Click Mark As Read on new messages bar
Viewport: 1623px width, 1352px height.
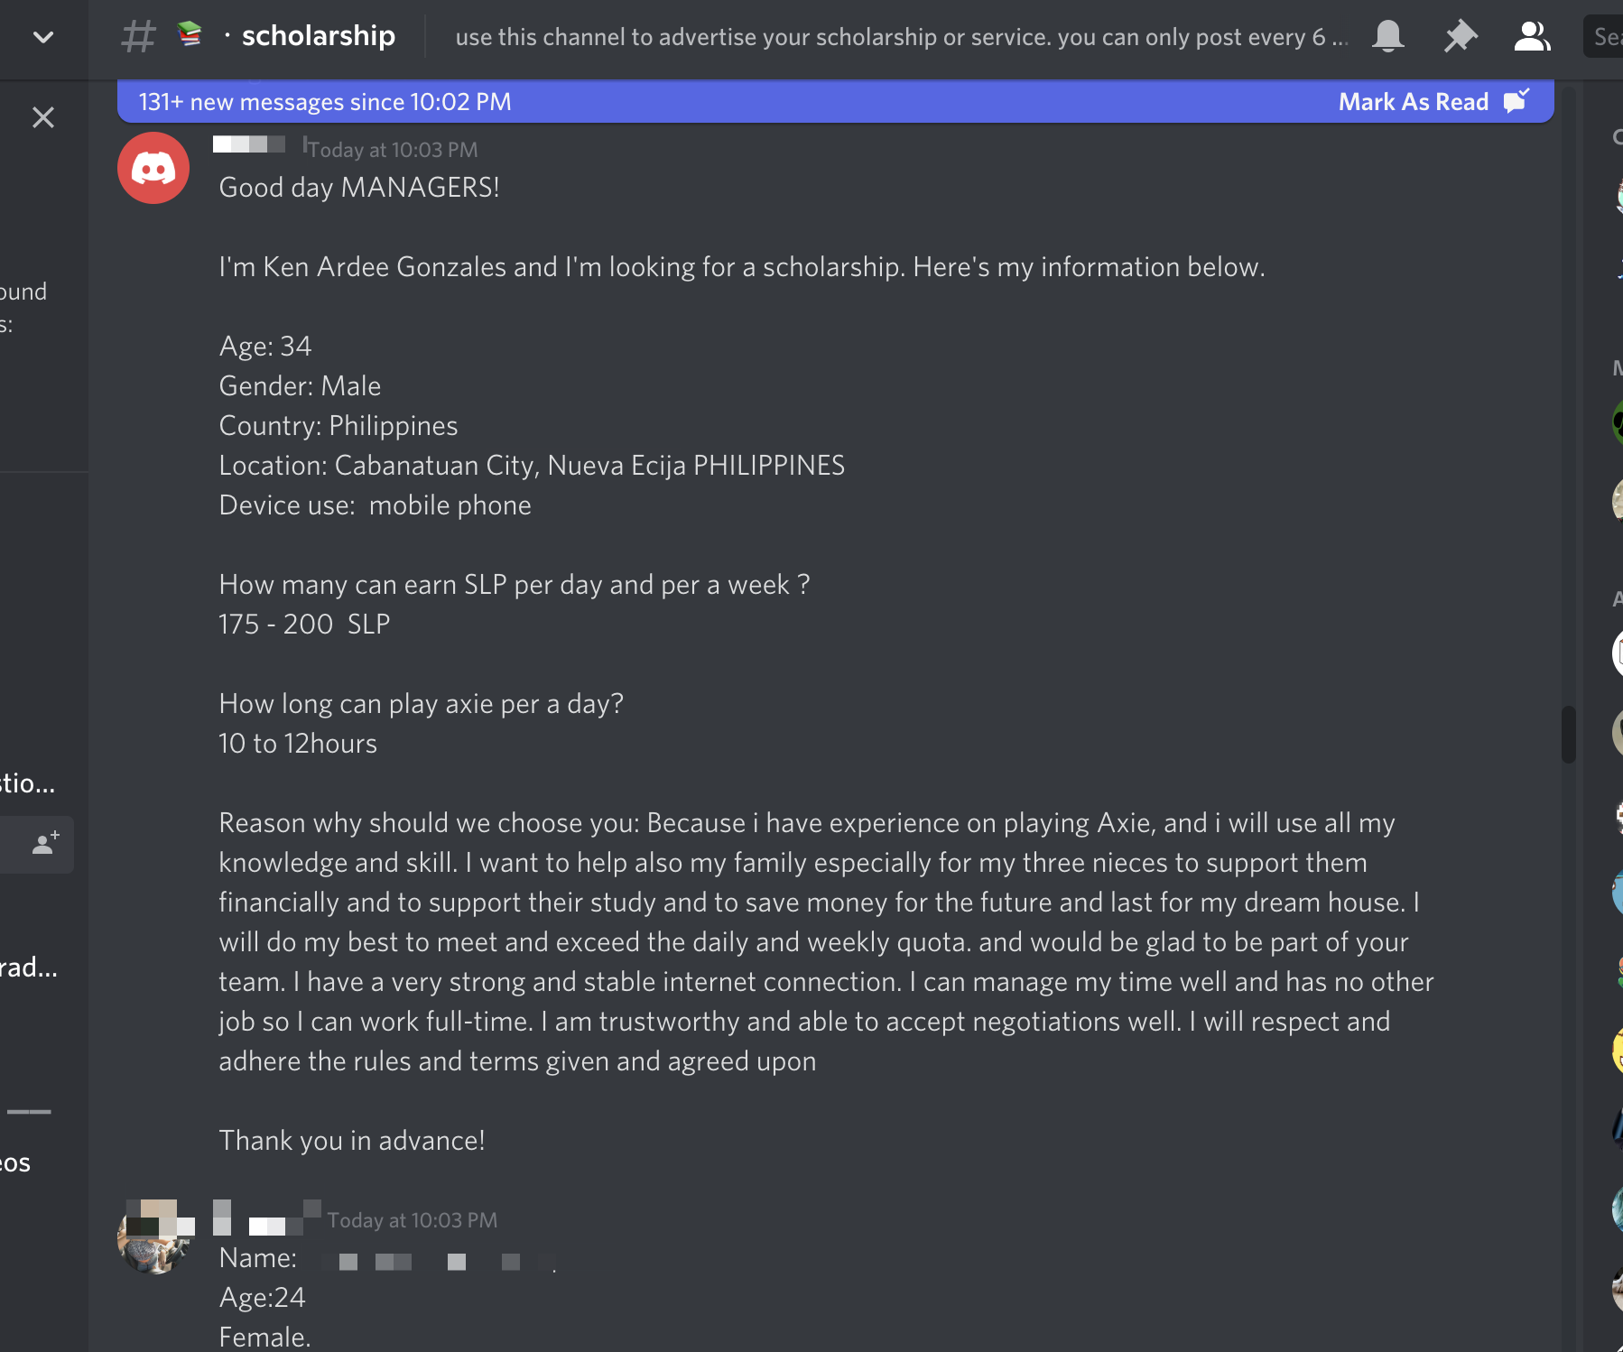[1414, 101]
